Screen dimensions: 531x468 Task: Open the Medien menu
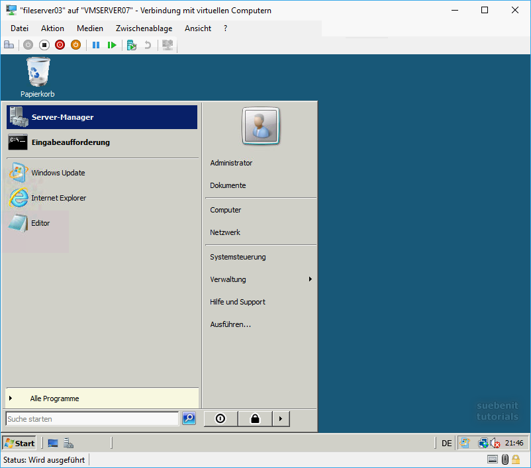coord(90,28)
